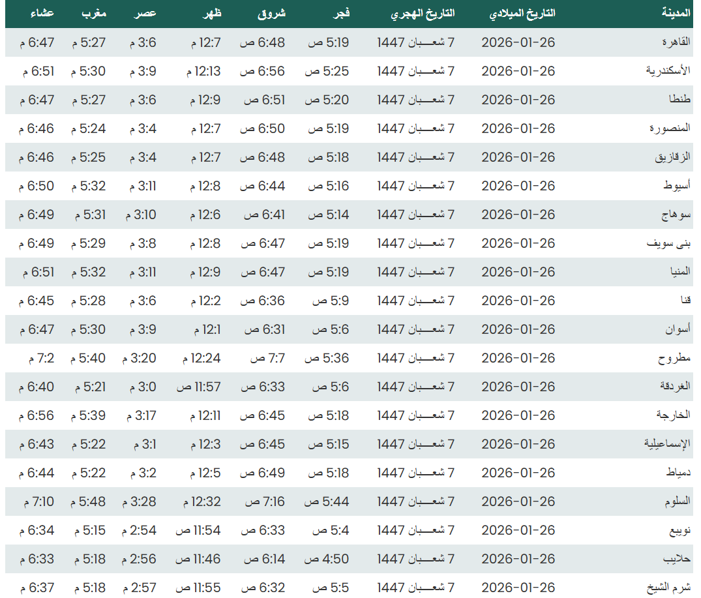Click the Fajr time 5:4 ص for نويبع
701x598 pixels.
coord(331,530)
